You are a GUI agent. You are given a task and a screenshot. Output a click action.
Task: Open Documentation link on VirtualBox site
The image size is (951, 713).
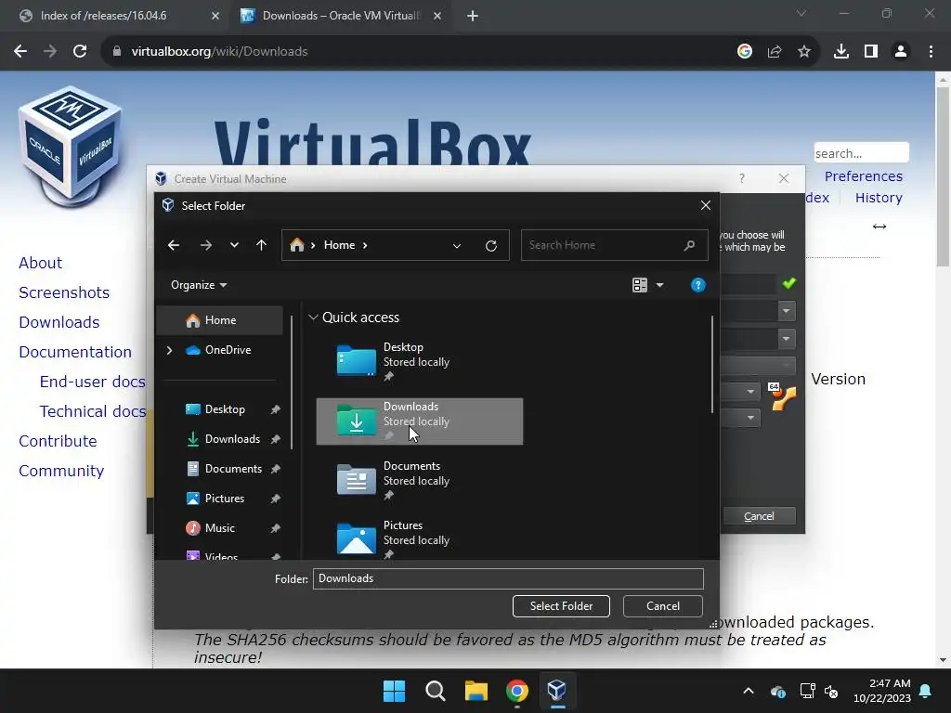click(x=75, y=352)
